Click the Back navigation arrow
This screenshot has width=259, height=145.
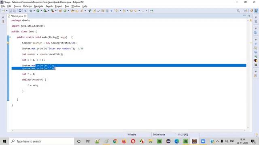[x=136, y=11]
